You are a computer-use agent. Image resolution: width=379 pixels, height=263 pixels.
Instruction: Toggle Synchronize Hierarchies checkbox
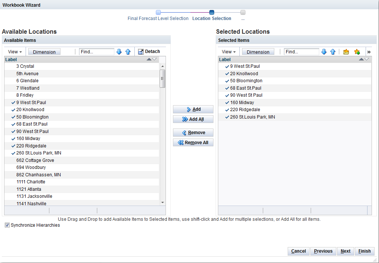point(7,225)
